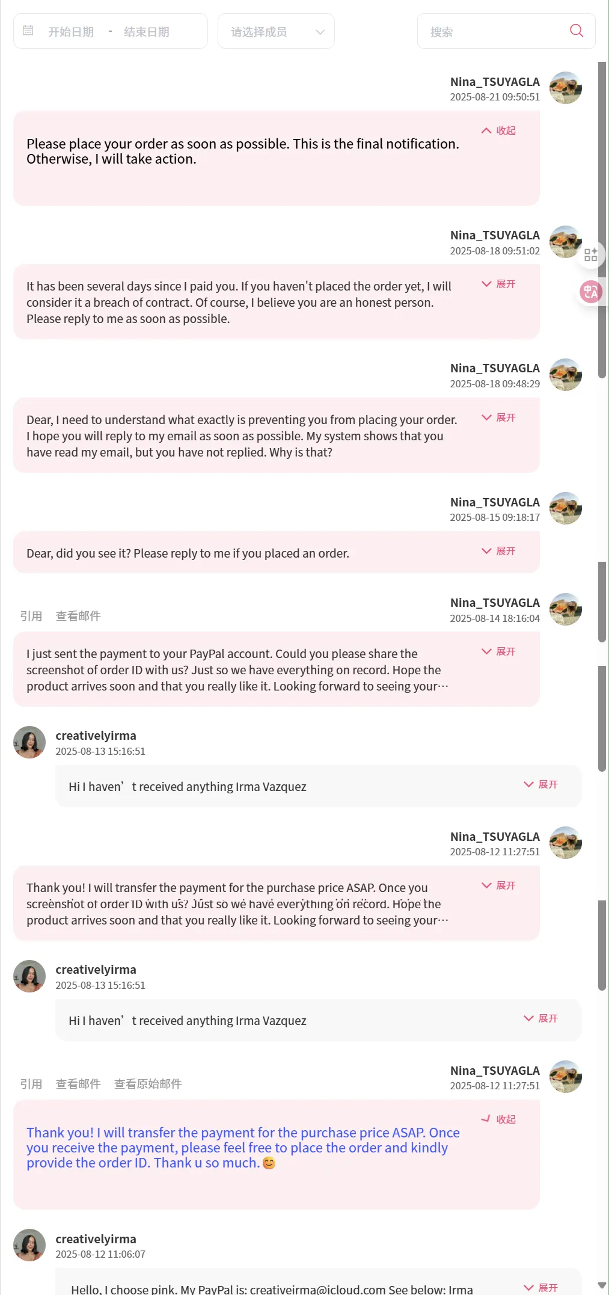The width and height of the screenshot is (609, 1295).
Task: Expand the breach of contract message
Action: click(498, 284)
